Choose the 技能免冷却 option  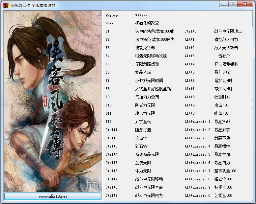[145, 48]
